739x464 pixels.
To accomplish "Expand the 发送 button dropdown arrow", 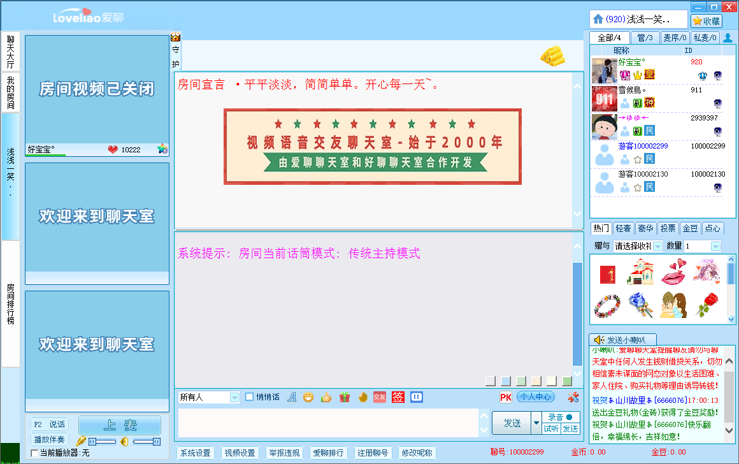I will tap(536, 423).
